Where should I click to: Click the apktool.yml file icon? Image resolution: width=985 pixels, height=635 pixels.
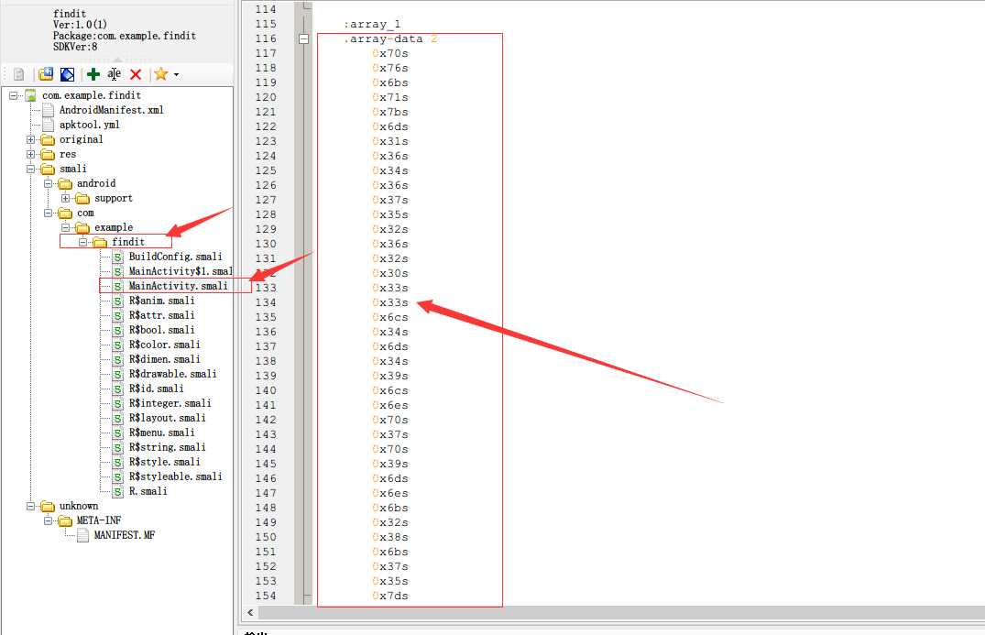(48, 125)
